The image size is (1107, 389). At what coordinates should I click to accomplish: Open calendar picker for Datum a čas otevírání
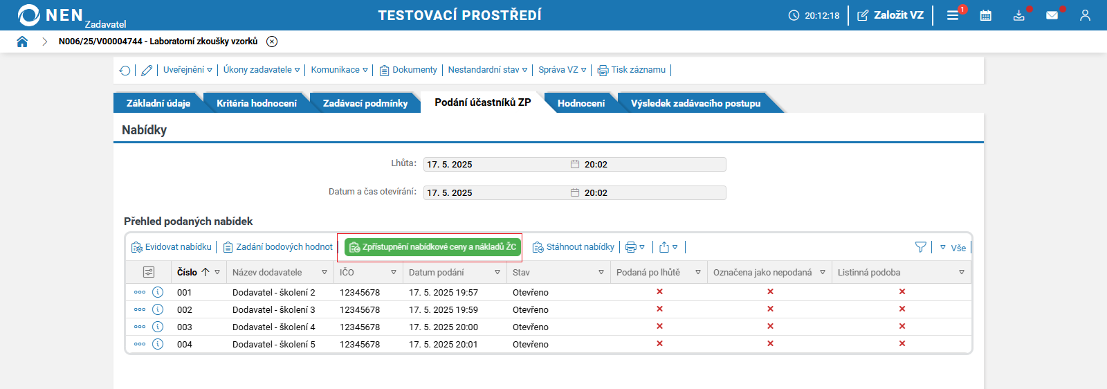click(x=575, y=192)
